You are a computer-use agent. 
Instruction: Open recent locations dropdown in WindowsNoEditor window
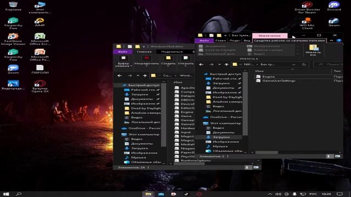(x=138, y=76)
